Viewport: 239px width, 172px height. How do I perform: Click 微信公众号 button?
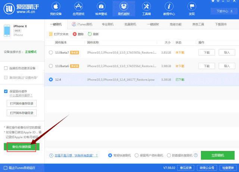pos(207,168)
